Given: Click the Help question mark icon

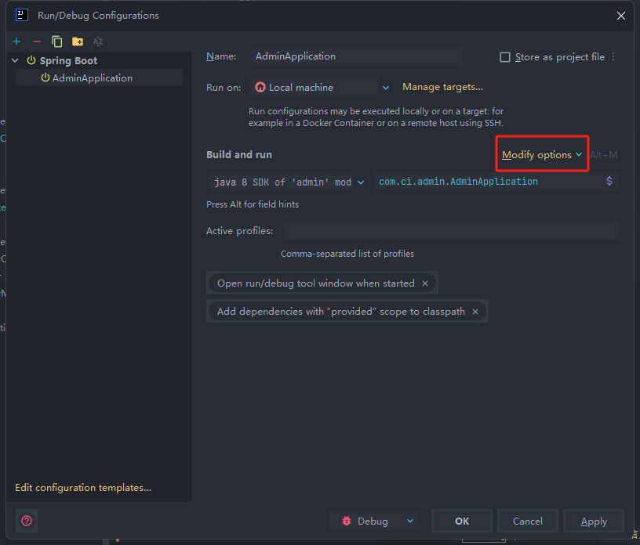Looking at the screenshot, I should (27, 521).
